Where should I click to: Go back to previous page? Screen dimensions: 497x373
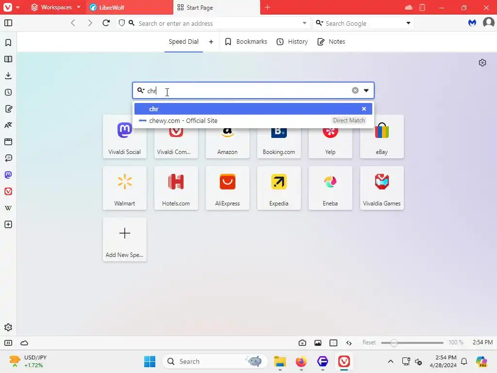coord(73,23)
